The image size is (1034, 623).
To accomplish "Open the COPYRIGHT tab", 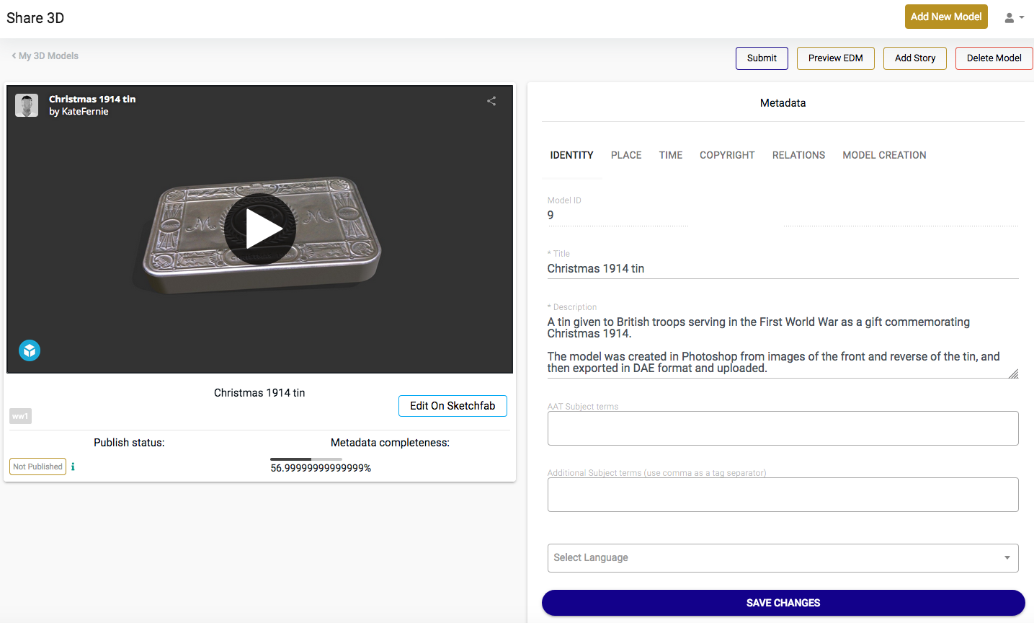I will click(x=726, y=155).
